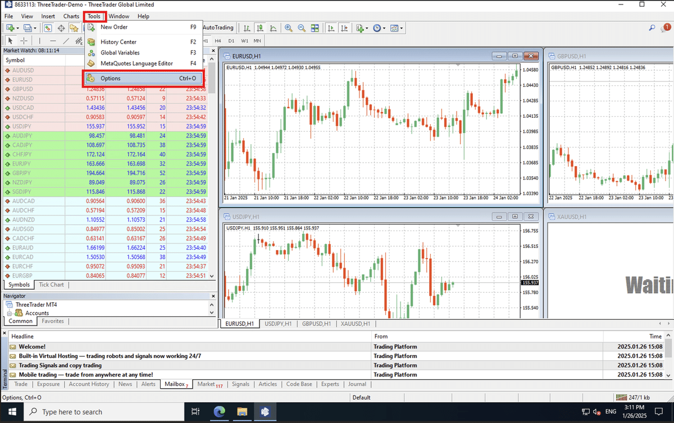Select the USDJPY row in Market Watch
674x423 pixels.
pos(105,126)
